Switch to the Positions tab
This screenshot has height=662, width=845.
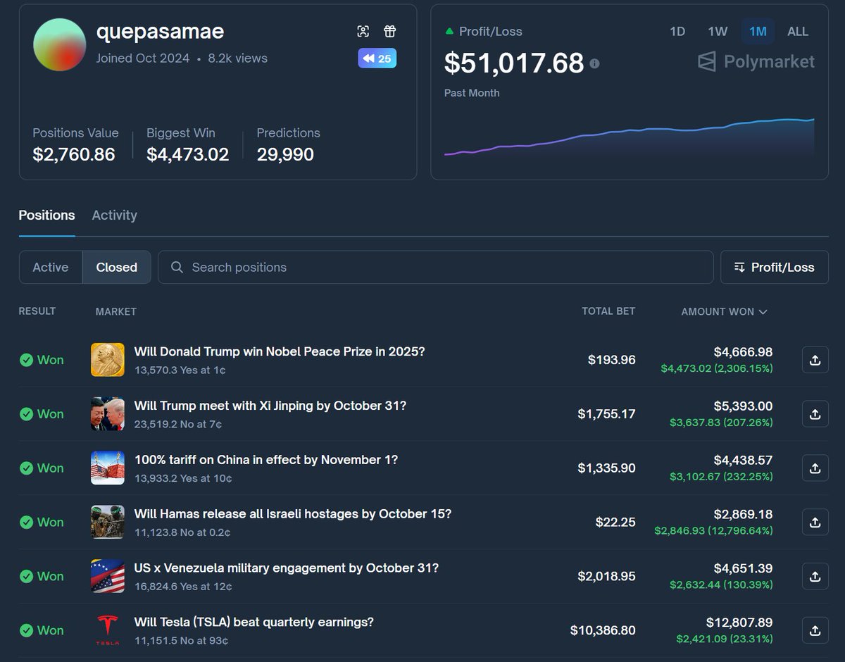point(46,216)
